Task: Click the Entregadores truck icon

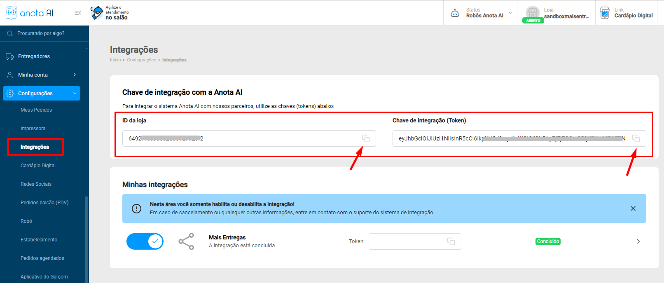Action: click(x=10, y=56)
